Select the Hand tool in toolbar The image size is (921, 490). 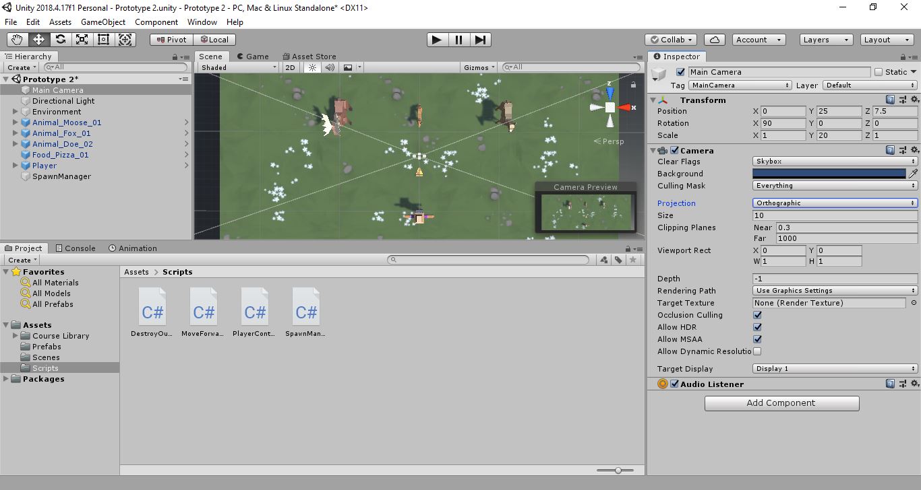[x=17, y=40]
